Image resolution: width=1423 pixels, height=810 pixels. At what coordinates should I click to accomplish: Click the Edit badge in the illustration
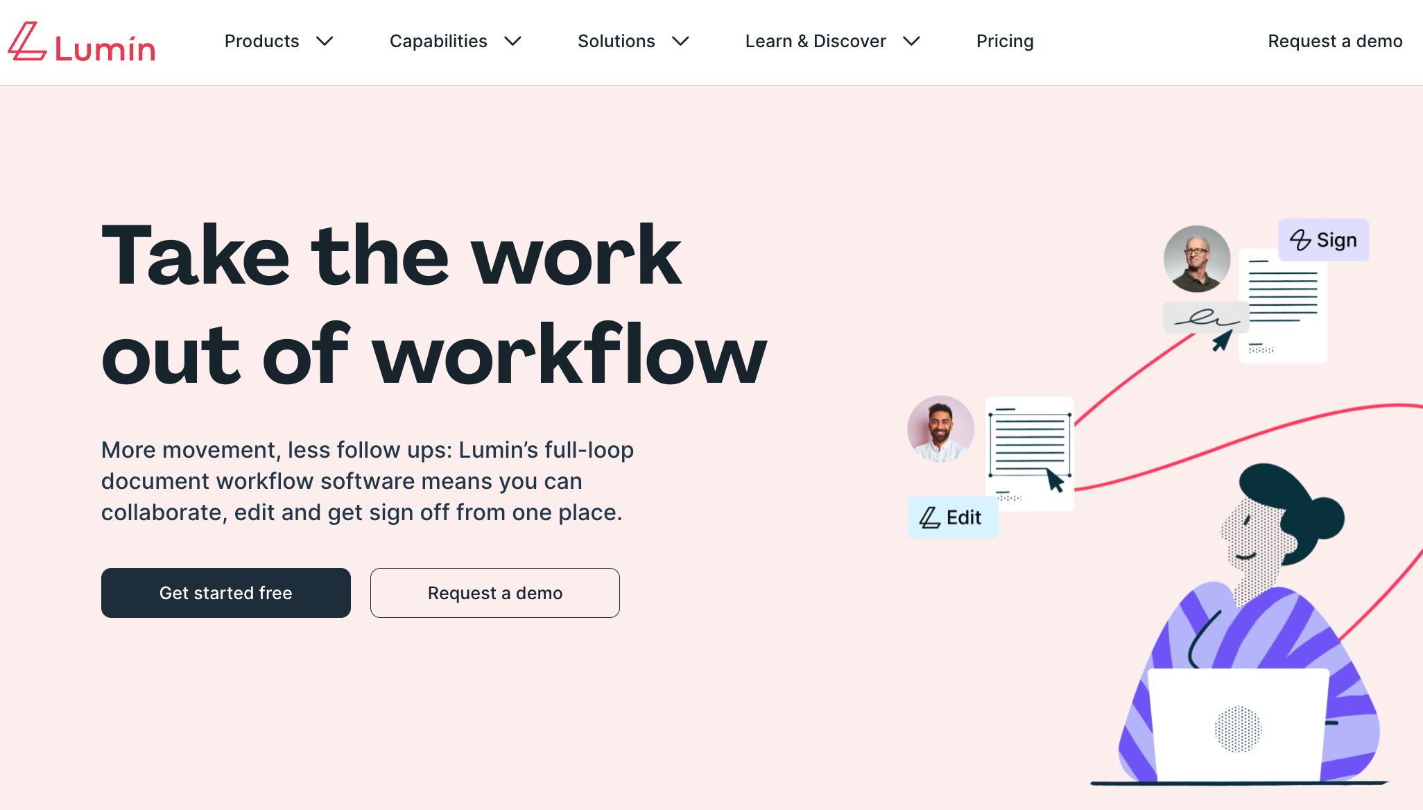pos(953,517)
